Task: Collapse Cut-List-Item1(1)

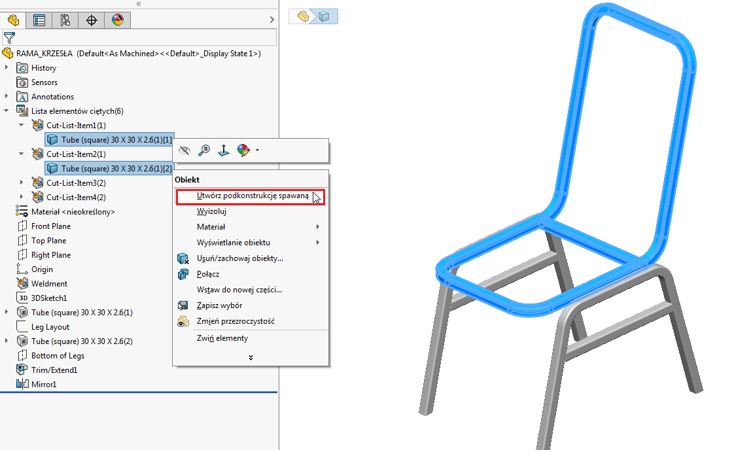Action: 22,125
